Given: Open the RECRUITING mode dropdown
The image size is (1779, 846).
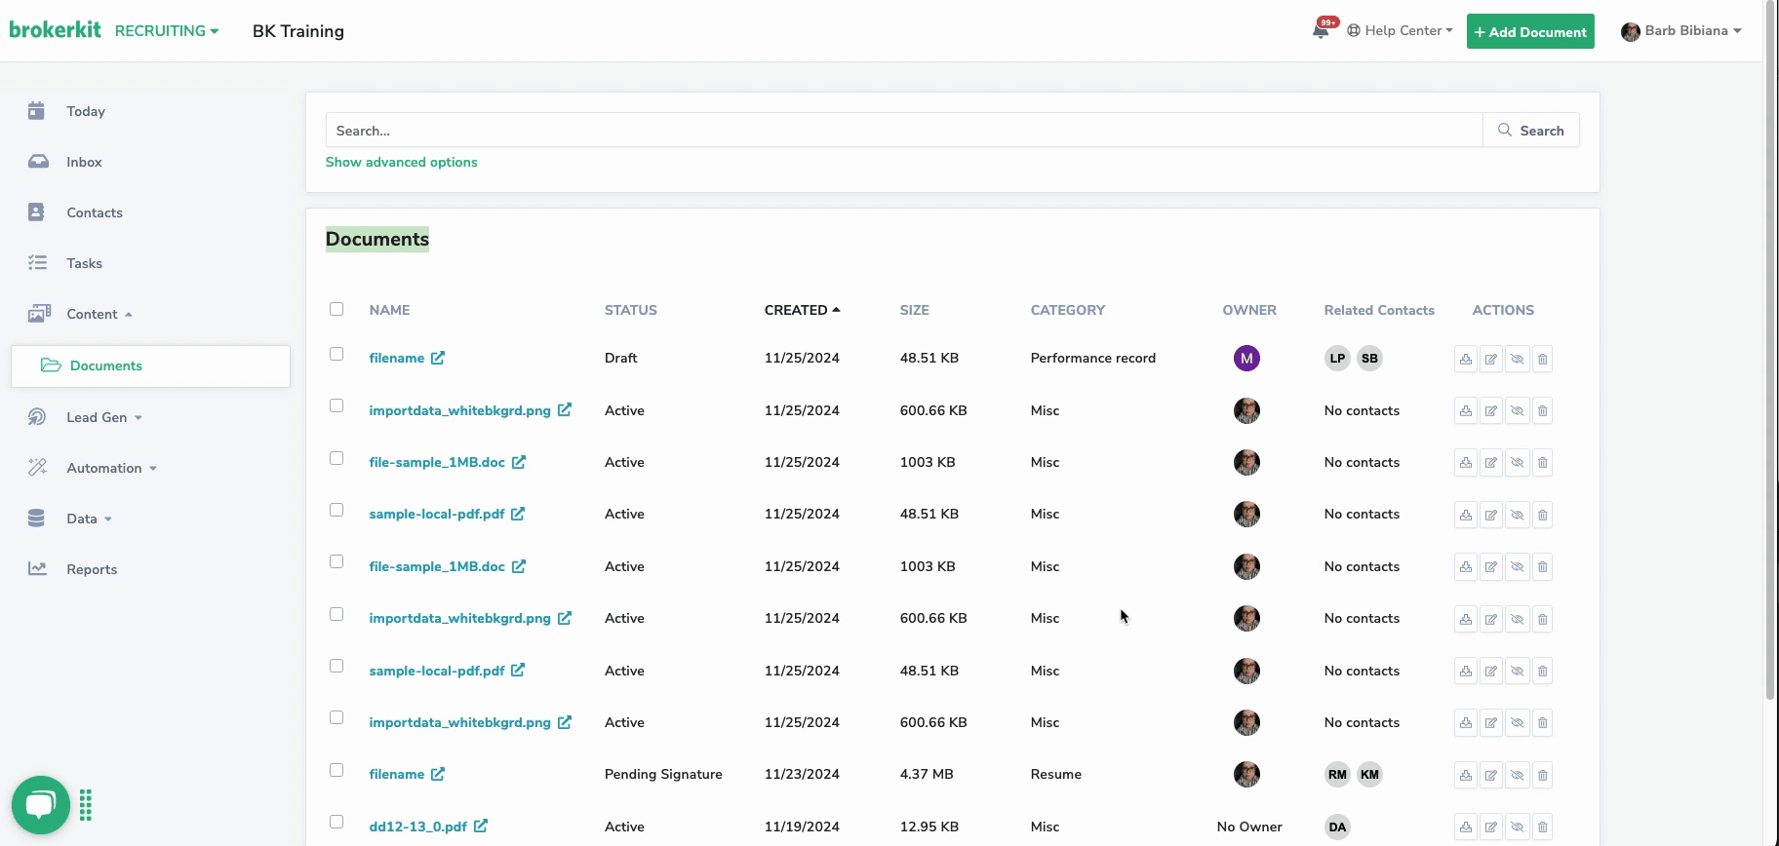Looking at the screenshot, I should tap(167, 31).
